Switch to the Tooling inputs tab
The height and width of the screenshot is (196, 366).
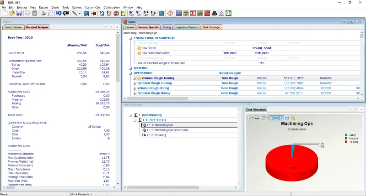(167, 27)
